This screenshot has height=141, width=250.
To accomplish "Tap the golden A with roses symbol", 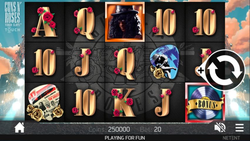I will [44, 22].
